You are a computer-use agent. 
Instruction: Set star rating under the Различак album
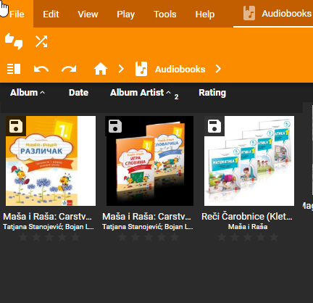[49, 237]
